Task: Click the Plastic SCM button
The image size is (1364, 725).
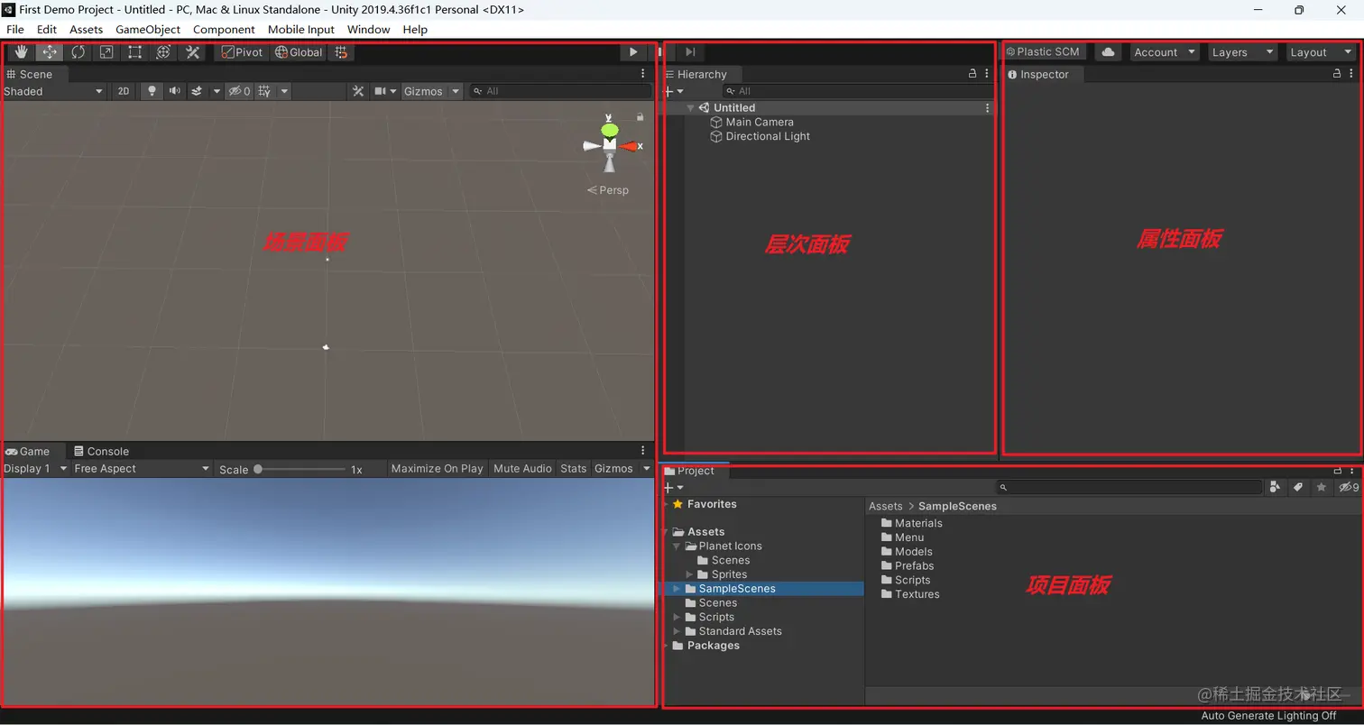Action: point(1043,52)
